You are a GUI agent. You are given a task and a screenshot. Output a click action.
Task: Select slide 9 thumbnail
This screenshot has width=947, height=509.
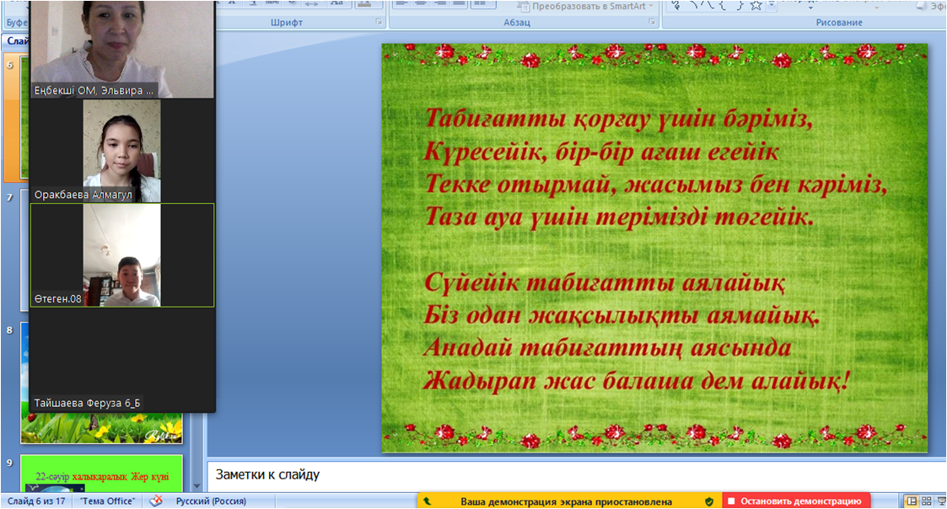pos(100,476)
